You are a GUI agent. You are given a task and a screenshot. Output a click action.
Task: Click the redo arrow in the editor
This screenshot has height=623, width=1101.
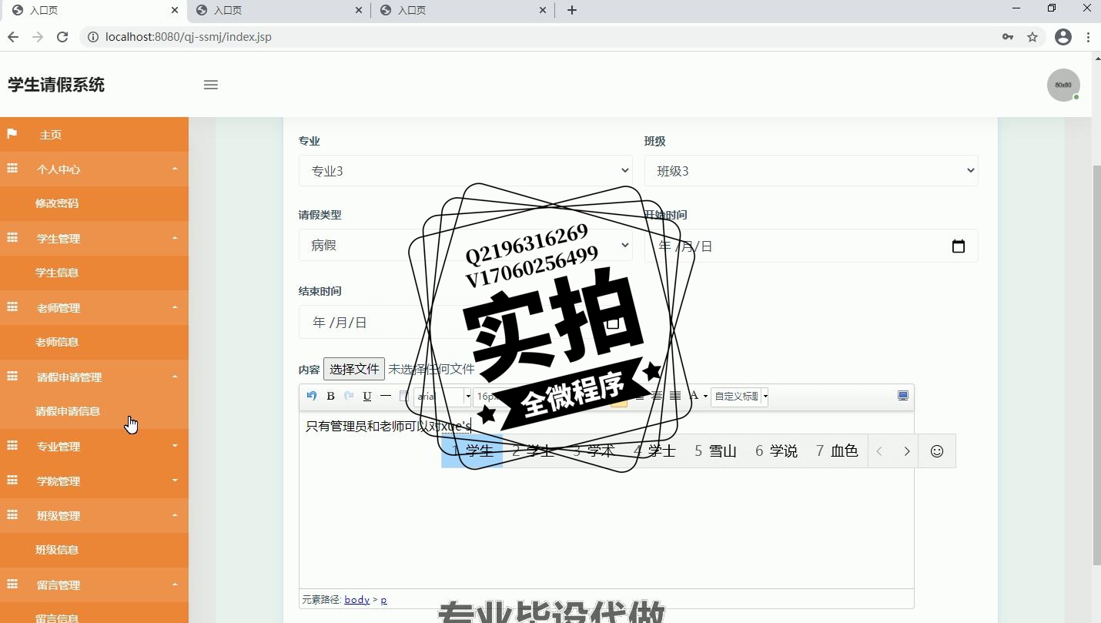[x=349, y=396]
